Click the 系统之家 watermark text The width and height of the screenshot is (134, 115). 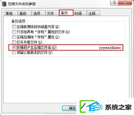118,107
